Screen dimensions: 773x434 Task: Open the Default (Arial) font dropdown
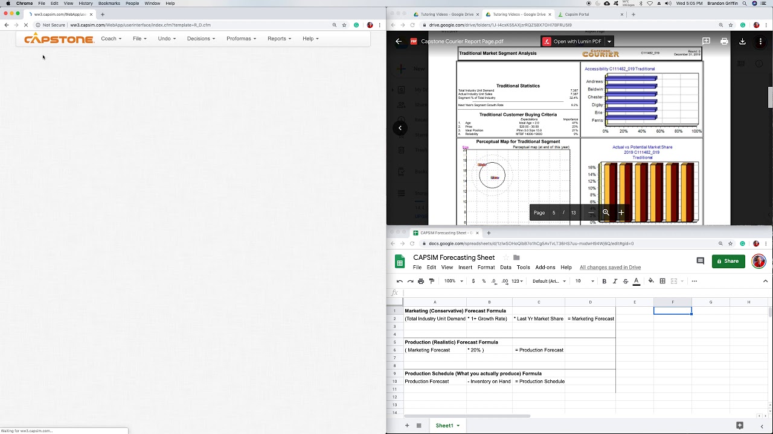pyautogui.click(x=548, y=281)
